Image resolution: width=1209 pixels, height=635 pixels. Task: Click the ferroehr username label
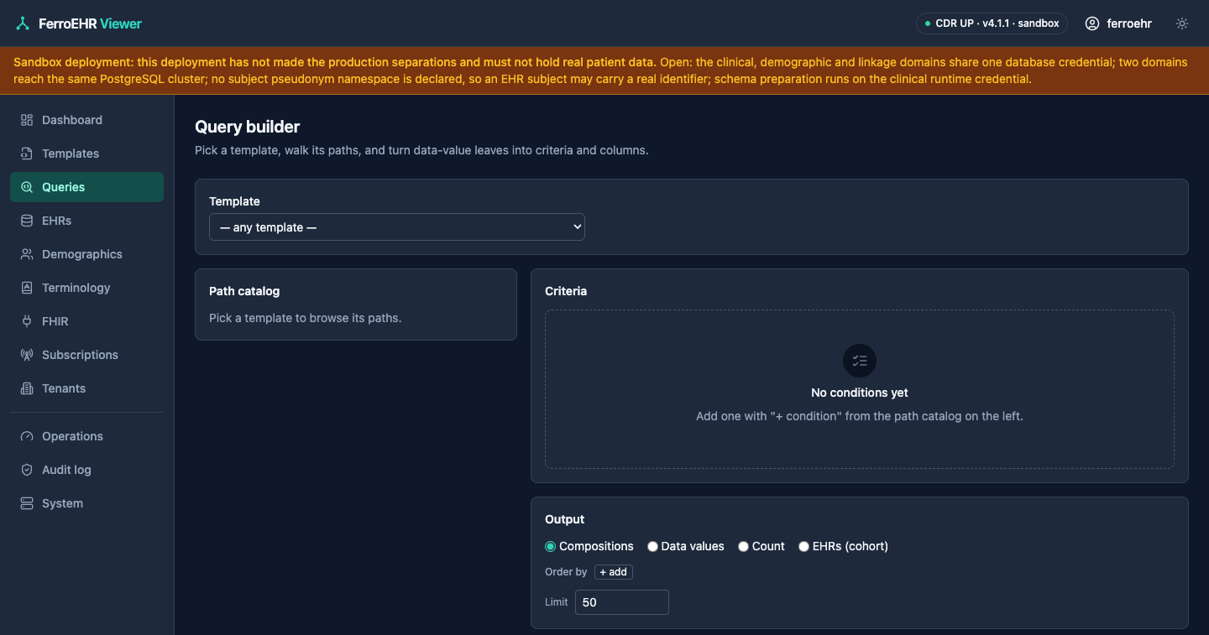tap(1129, 23)
